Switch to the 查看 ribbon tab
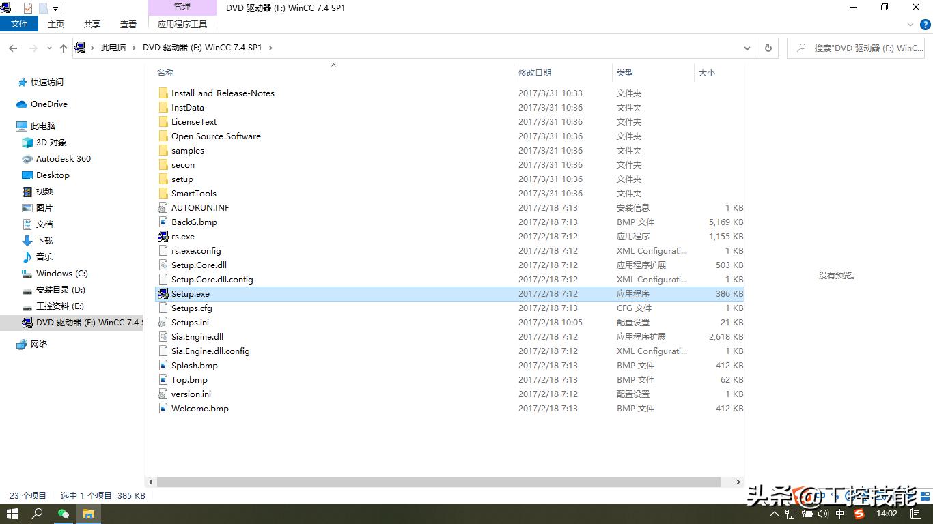Screen dimensions: 933x524 (x=128, y=23)
